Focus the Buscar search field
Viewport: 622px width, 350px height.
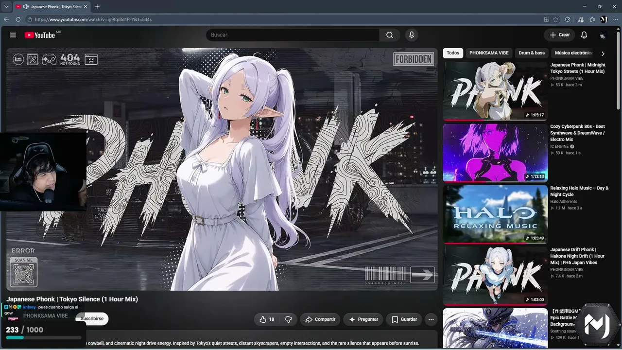pyautogui.click(x=293, y=35)
